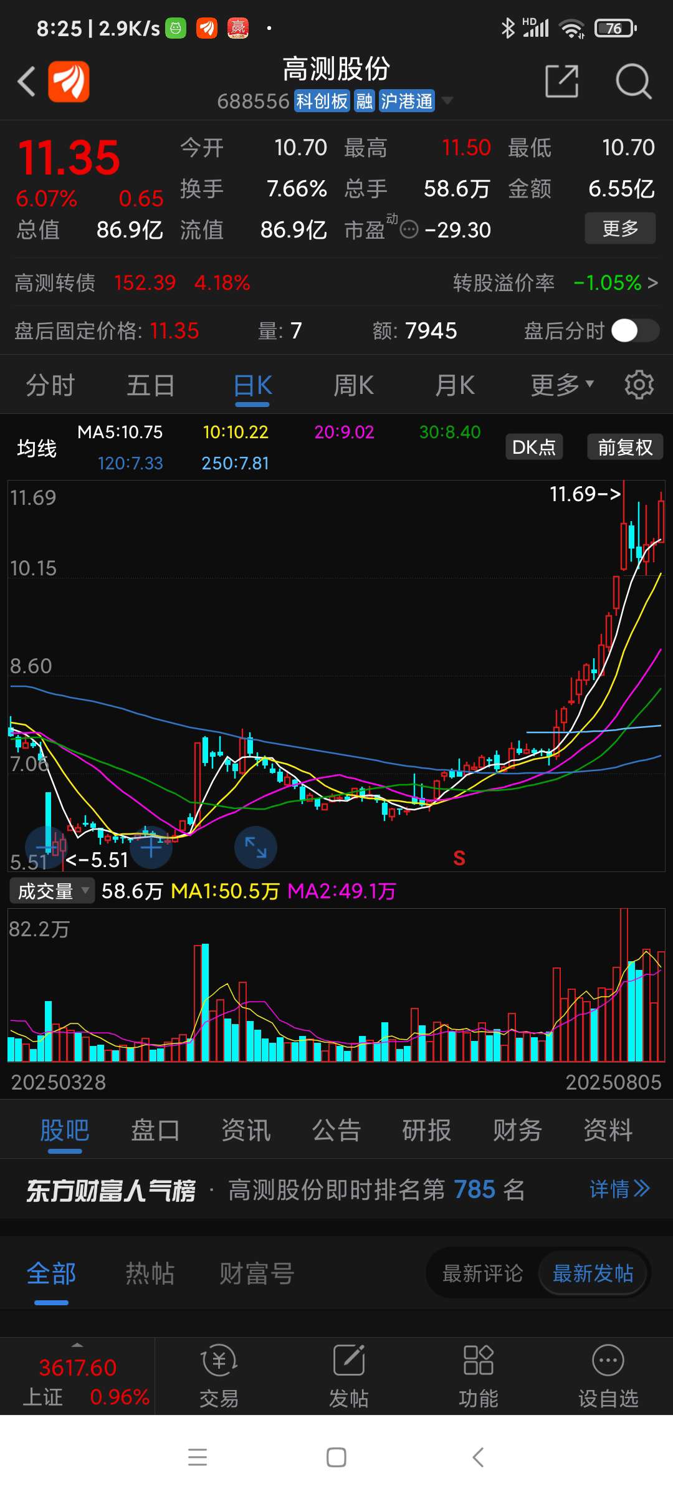673x1496 pixels.
Task: Toggle the DK点 indicator
Action: 534,447
